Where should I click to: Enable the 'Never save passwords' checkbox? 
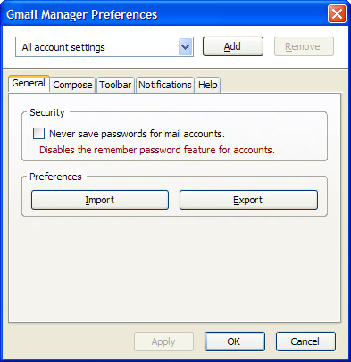pos(38,134)
